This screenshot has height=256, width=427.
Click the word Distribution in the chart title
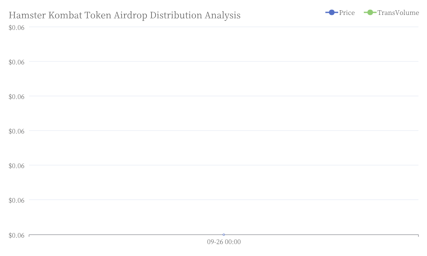(176, 15)
